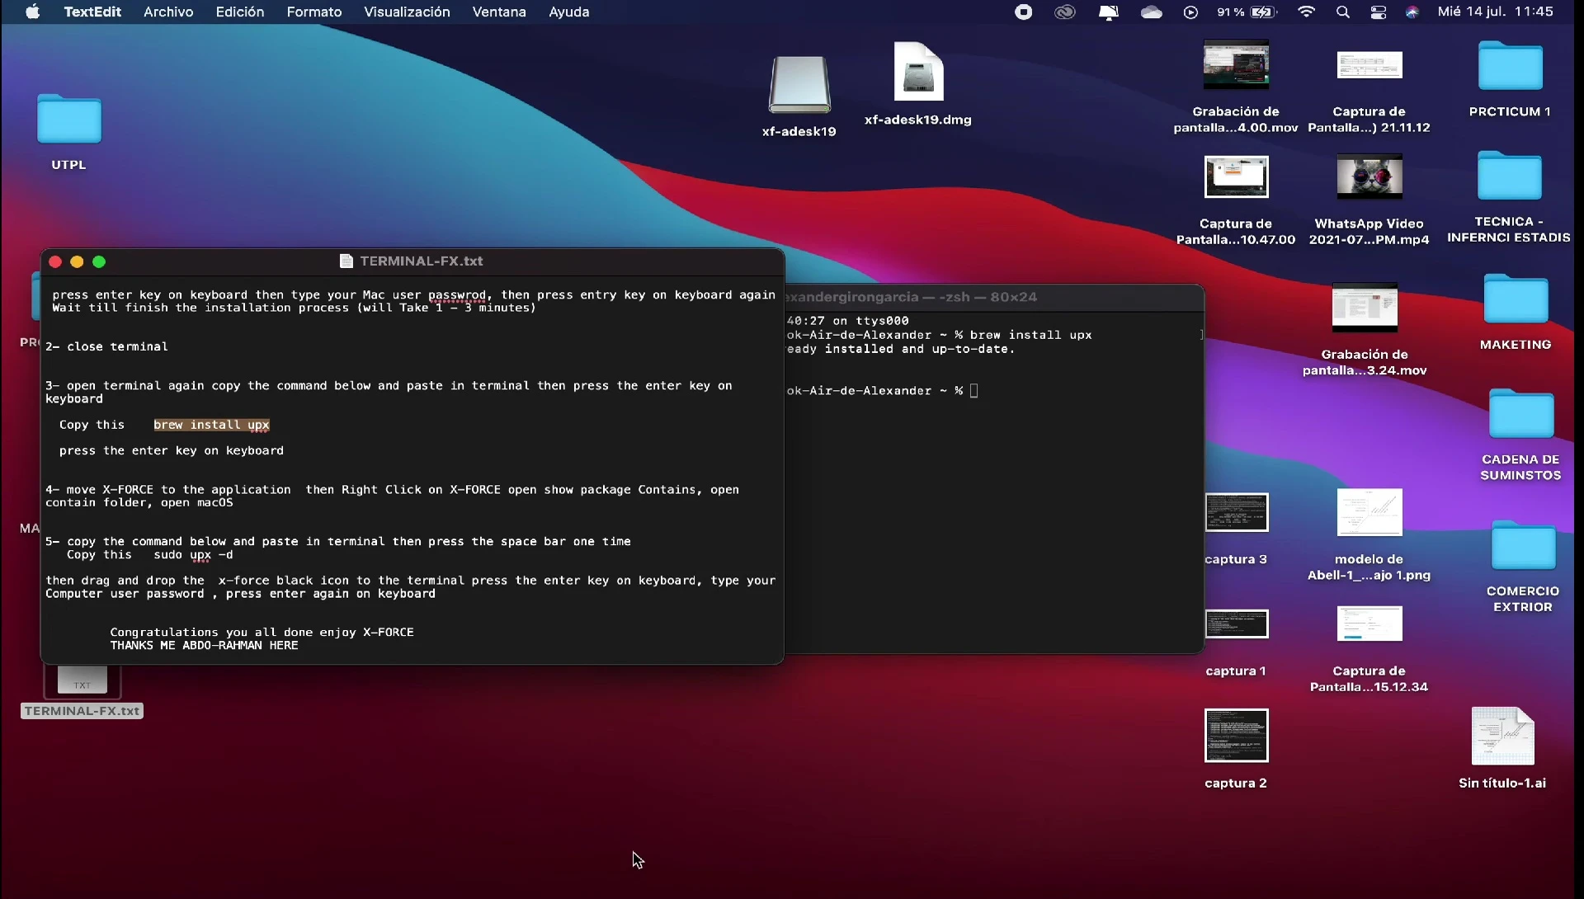Select the captura 3 image thumbnail

pyautogui.click(x=1236, y=512)
